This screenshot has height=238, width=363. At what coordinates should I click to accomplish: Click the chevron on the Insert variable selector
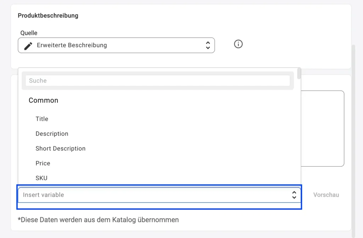[294, 195]
